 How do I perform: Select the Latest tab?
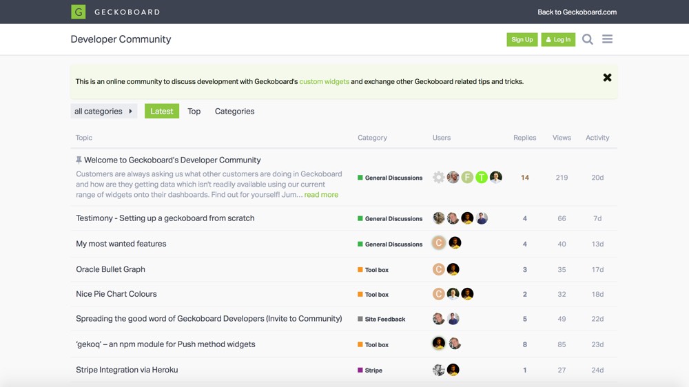(x=162, y=111)
